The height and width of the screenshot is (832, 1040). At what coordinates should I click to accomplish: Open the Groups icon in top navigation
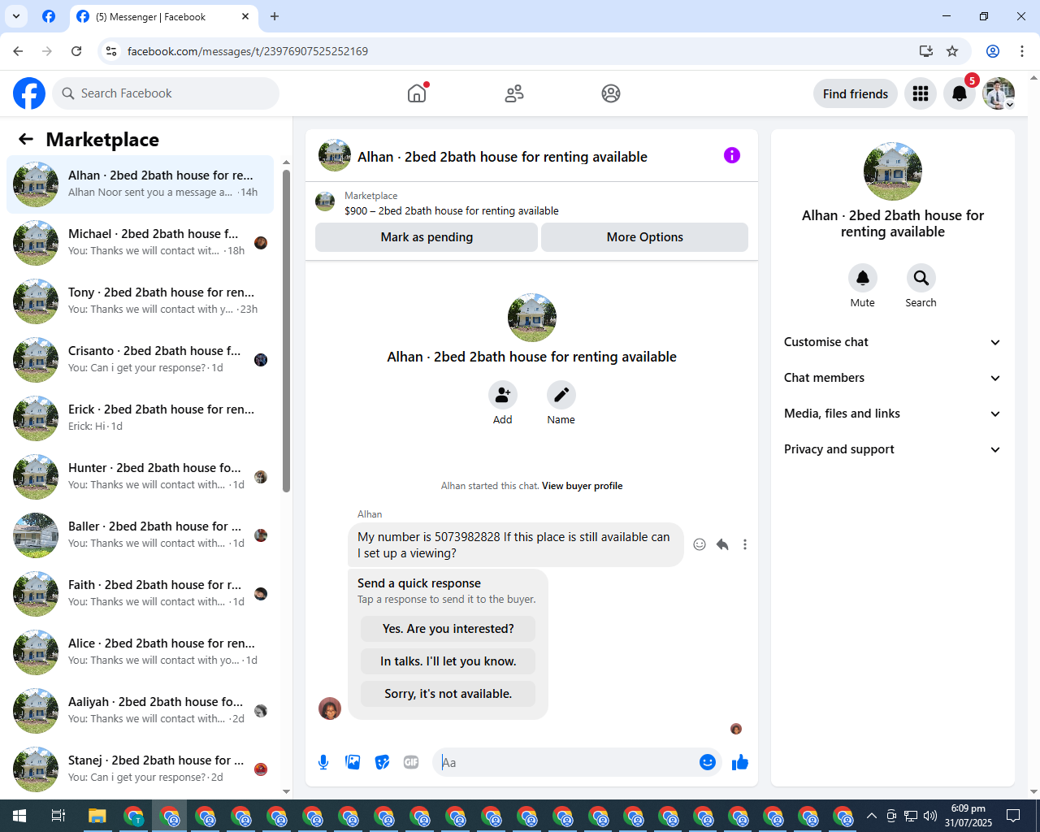611,93
